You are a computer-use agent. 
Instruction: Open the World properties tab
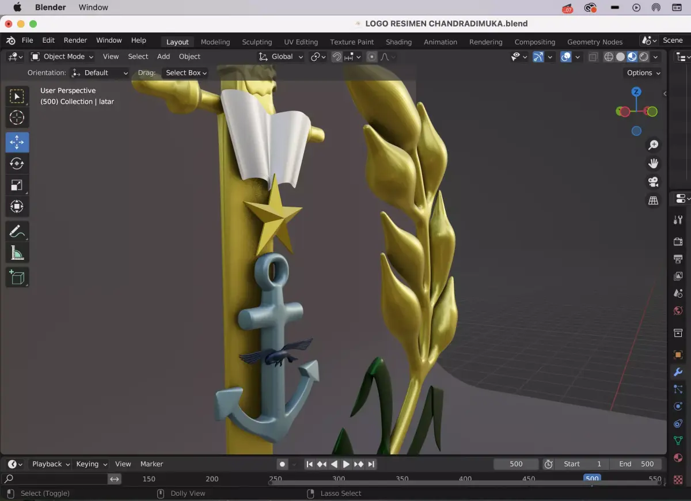pos(678,310)
